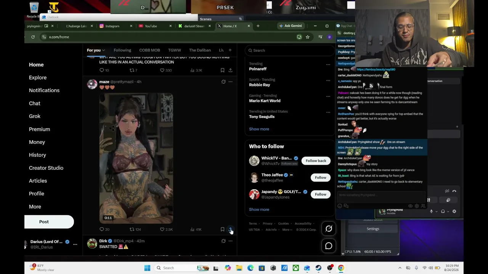Bookmark the maze post
Image resolution: width=488 pixels, height=274 pixels.
coord(222,229)
